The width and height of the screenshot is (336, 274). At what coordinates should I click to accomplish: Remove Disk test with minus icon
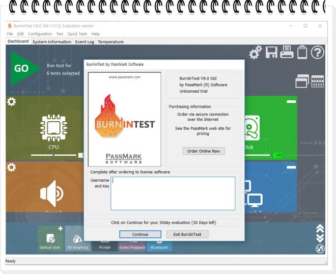click(x=291, y=102)
